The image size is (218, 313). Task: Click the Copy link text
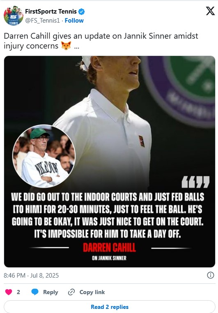pyautogui.click(x=92, y=292)
